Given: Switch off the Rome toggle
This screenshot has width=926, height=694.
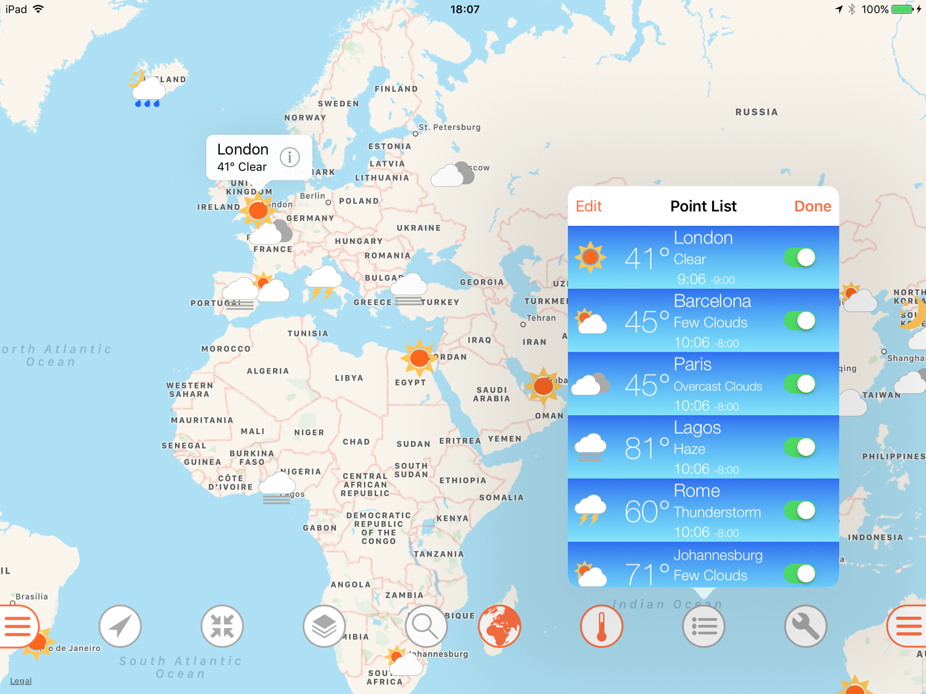Looking at the screenshot, I should 799,510.
